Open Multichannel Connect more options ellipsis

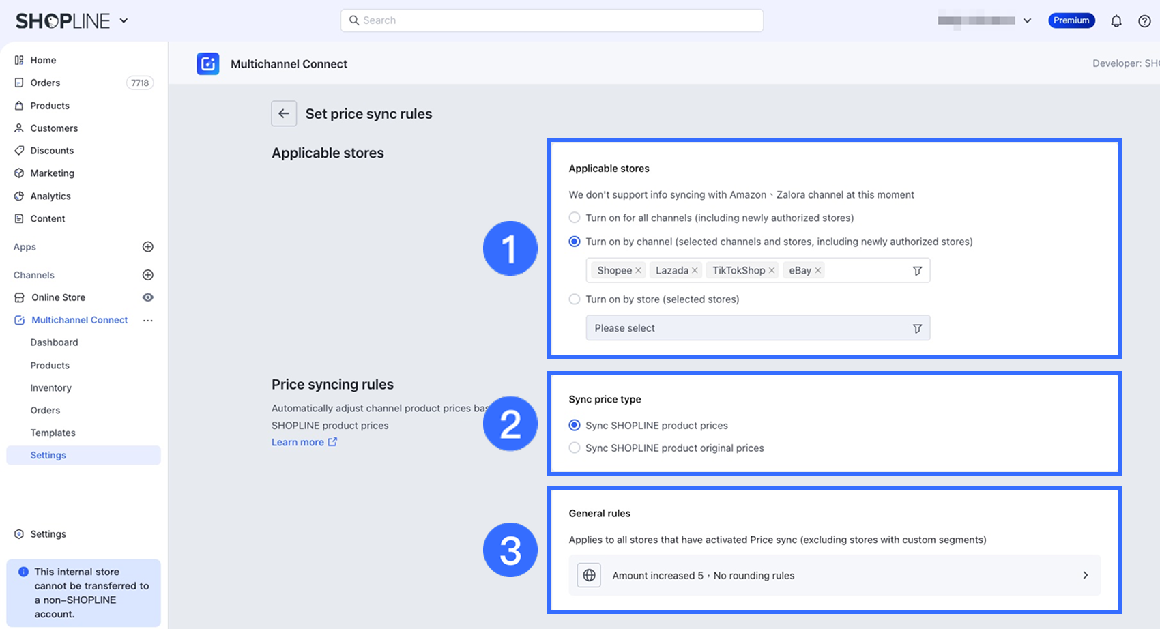[x=148, y=320]
